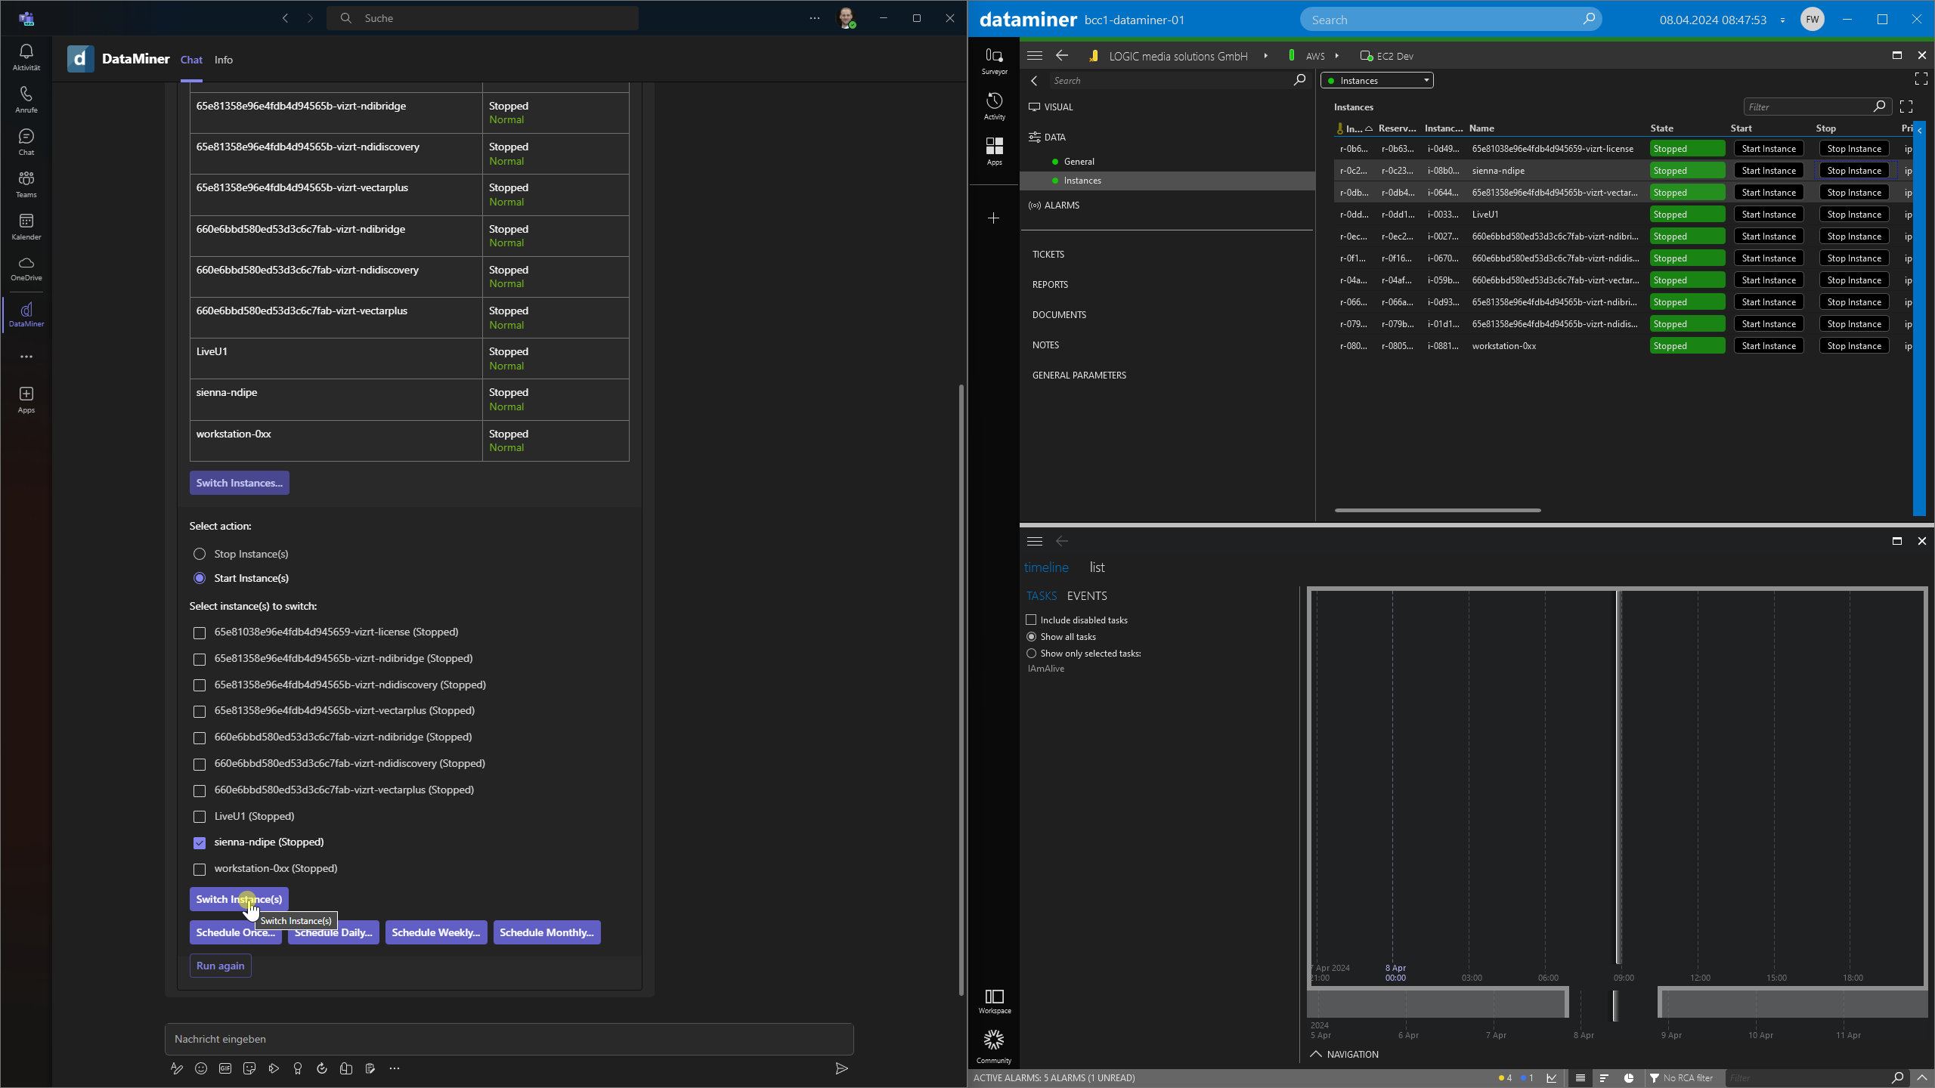
Task: Open the Teams icon in the sidebar
Action: pos(26,184)
